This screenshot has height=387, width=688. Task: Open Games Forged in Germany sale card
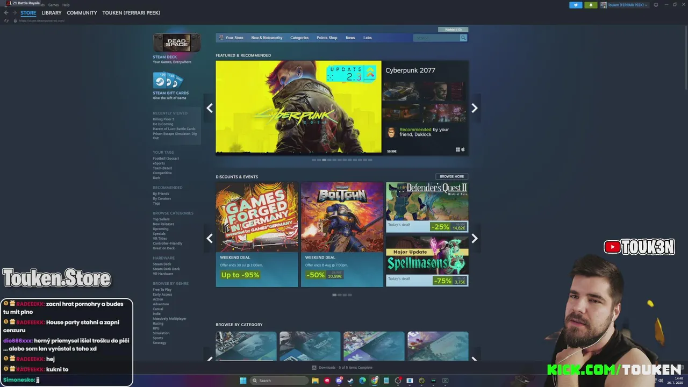pyautogui.click(x=257, y=234)
